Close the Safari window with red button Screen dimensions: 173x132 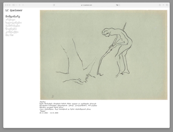[x=6, y=5]
